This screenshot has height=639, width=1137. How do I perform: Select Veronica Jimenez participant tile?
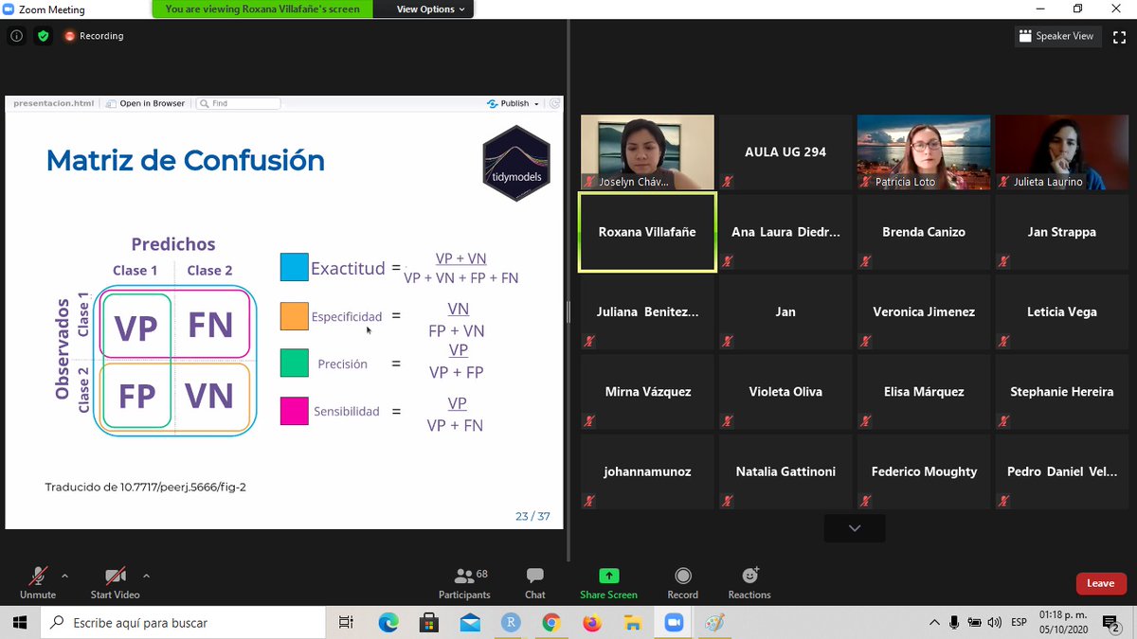[924, 311]
